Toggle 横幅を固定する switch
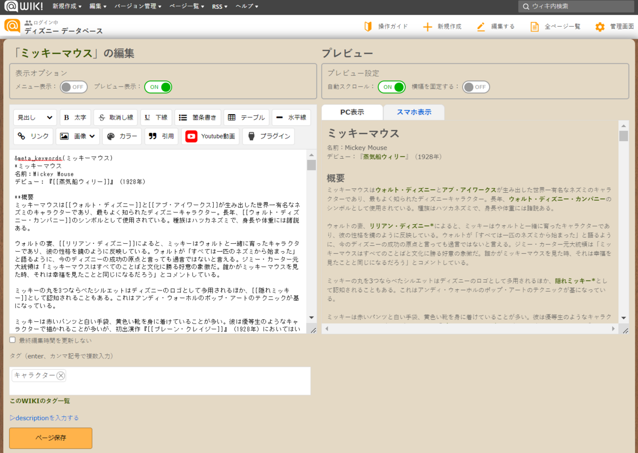Screen dimensions: 638x453 click(x=476, y=87)
